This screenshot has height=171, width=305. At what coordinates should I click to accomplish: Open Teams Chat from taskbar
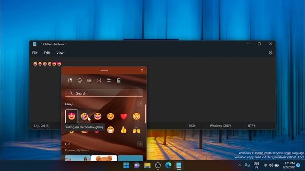pos(137,165)
